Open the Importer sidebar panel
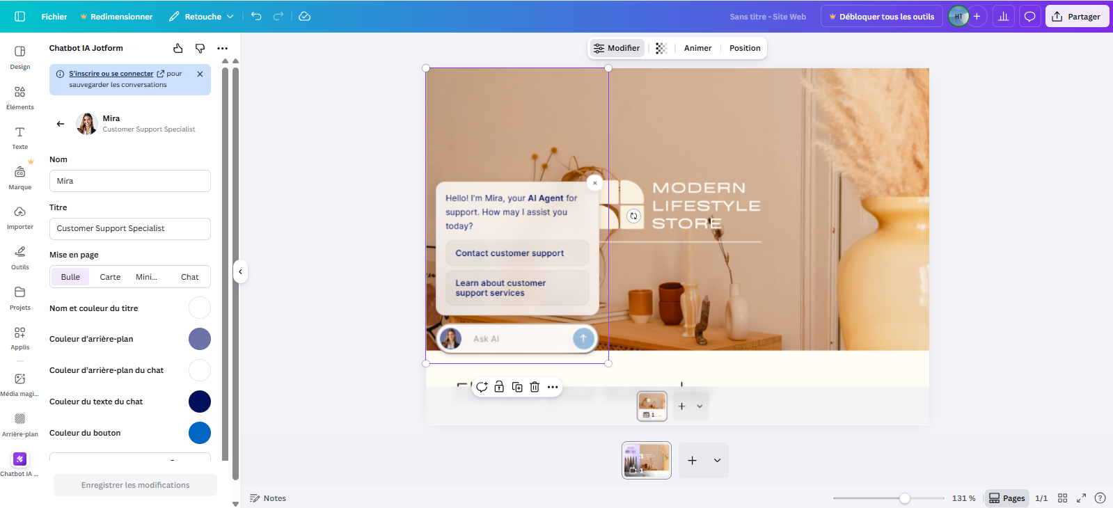 [20, 218]
